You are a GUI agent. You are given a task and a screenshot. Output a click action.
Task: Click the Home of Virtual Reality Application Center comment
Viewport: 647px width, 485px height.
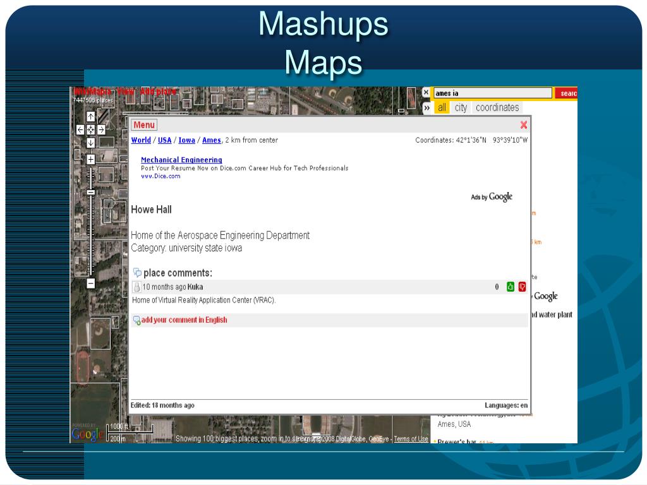pos(204,300)
